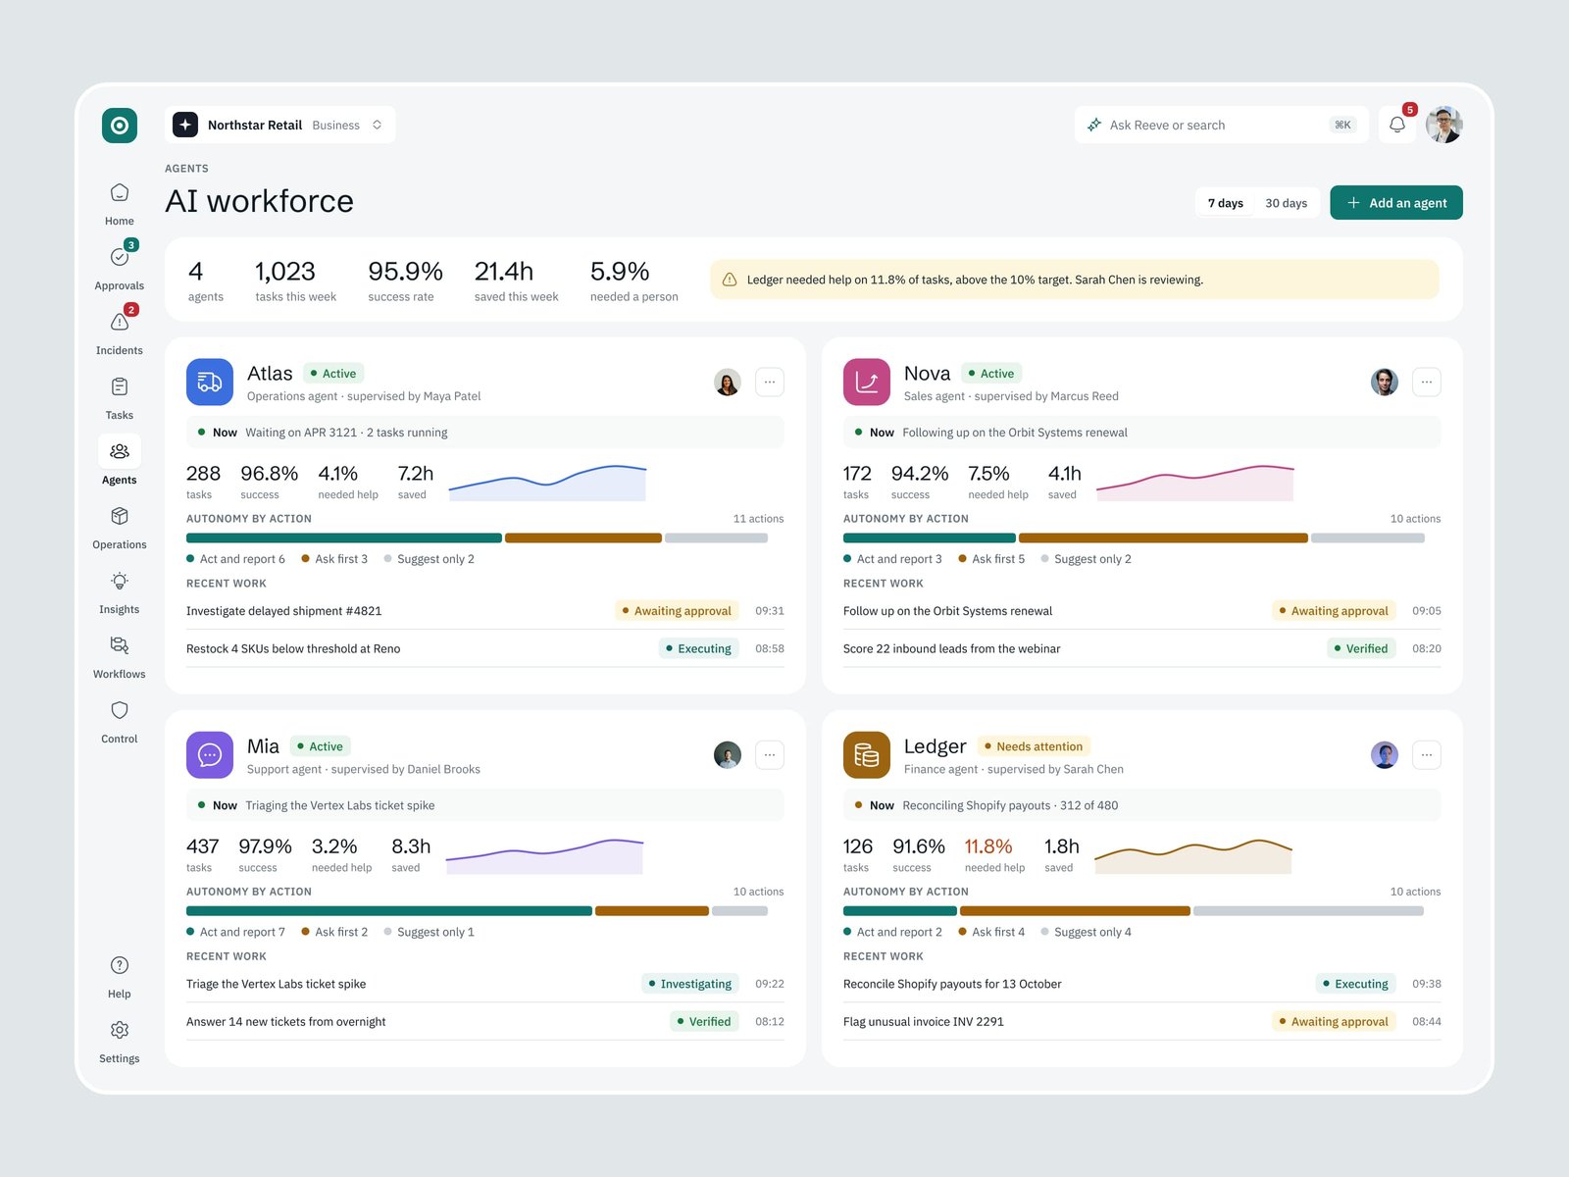Click Atlas Now status: Waiting on APR 3121
The image size is (1569, 1177).
coord(485,433)
